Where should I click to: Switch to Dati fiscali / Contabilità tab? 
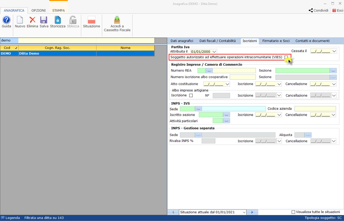click(x=217, y=41)
